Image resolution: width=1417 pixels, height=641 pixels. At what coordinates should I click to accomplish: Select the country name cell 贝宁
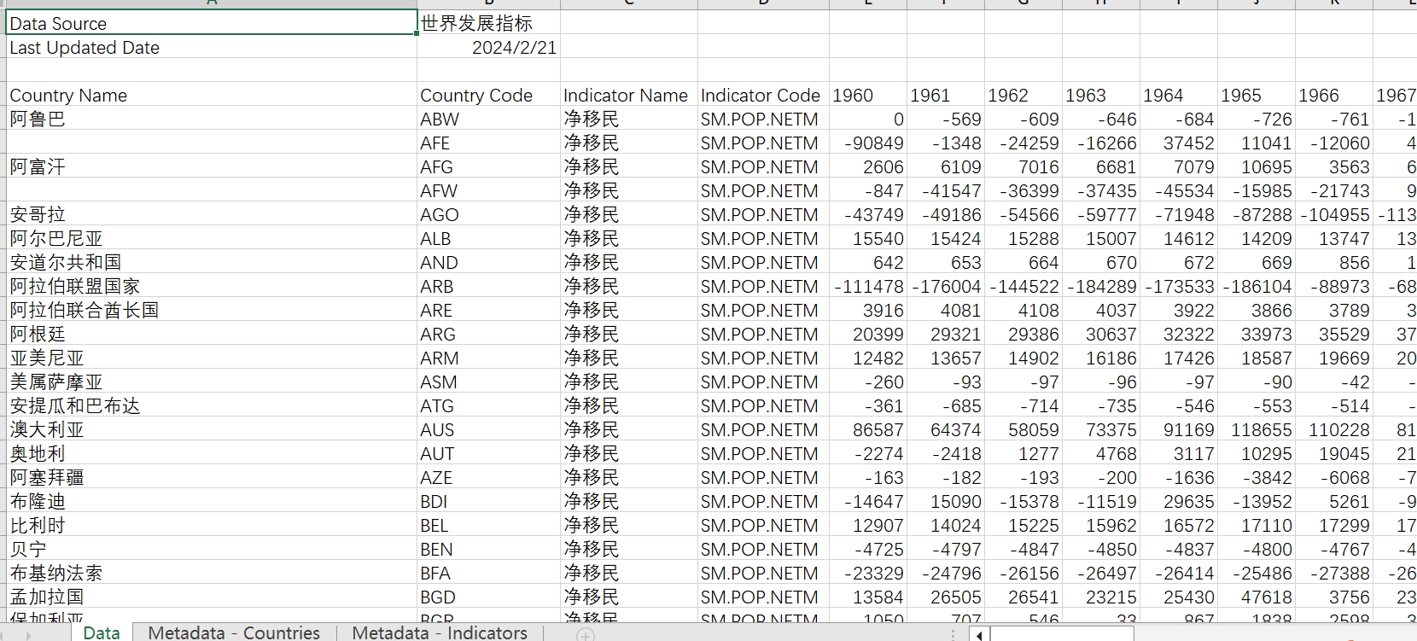click(x=212, y=549)
